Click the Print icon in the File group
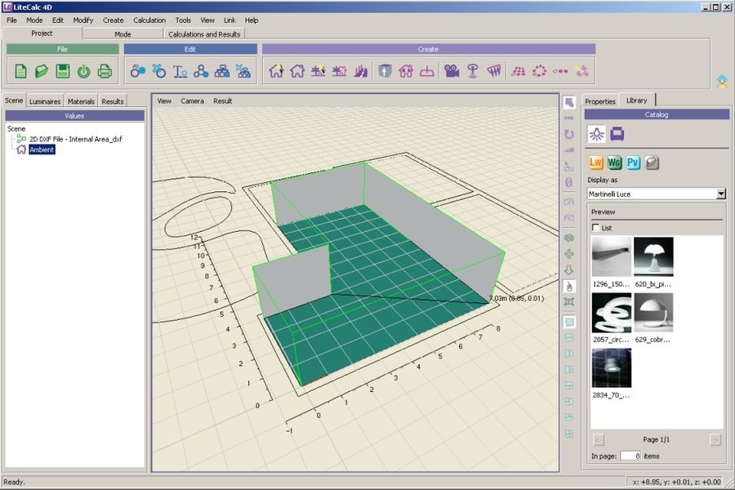Screen dimensions: 735x490 click(x=105, y=71)
